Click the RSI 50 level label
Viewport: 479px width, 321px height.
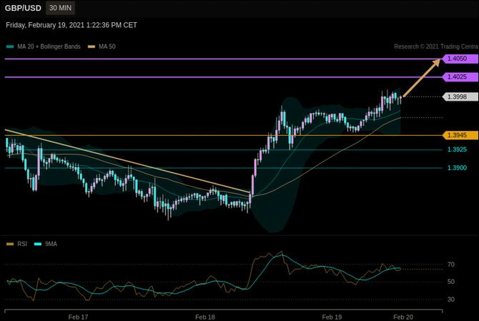451,282
